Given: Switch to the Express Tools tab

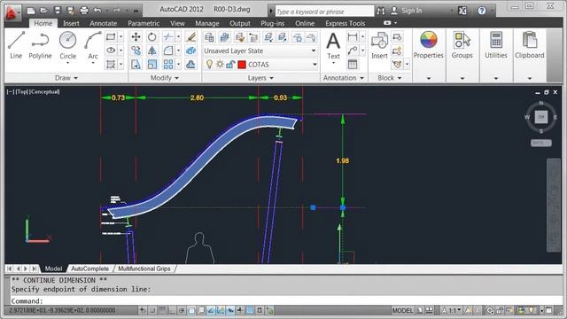Looking at the screenshot, I should (345, 23).
